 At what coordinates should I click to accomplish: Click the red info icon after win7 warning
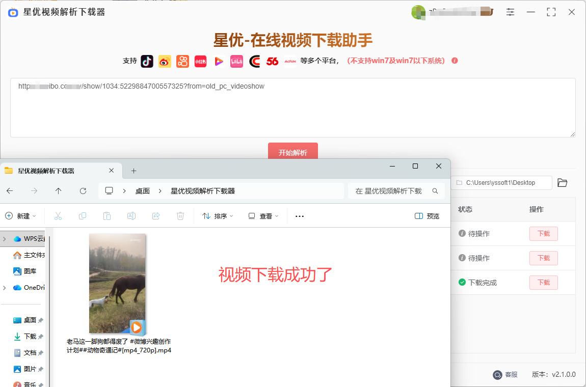(455, 61)
